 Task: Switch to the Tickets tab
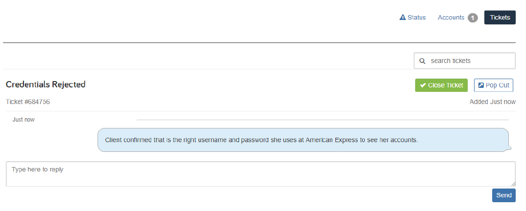(x=500, y=18)
